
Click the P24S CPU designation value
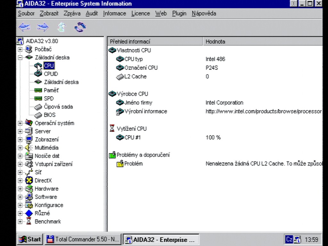click(212, 68)
